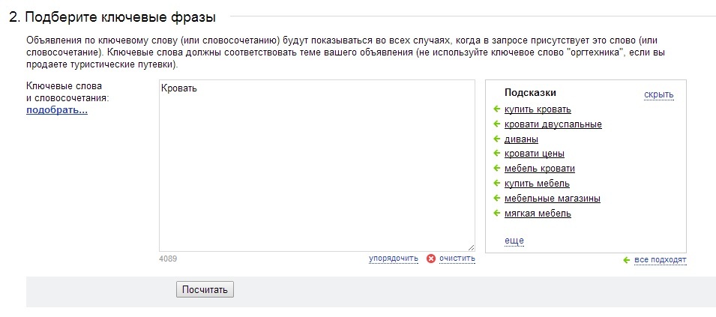Image resolution: width=716 pixels, height=317 pixels.
Task: Expand more hints with 'еще'
Action: 514,241
